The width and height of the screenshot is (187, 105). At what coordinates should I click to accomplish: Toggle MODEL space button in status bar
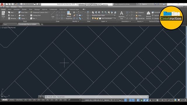click(107, 100)
